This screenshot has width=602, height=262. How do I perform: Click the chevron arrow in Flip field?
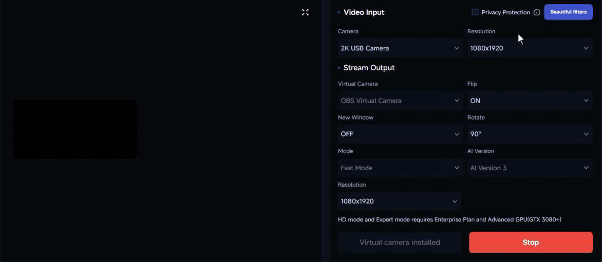point(586,101)
